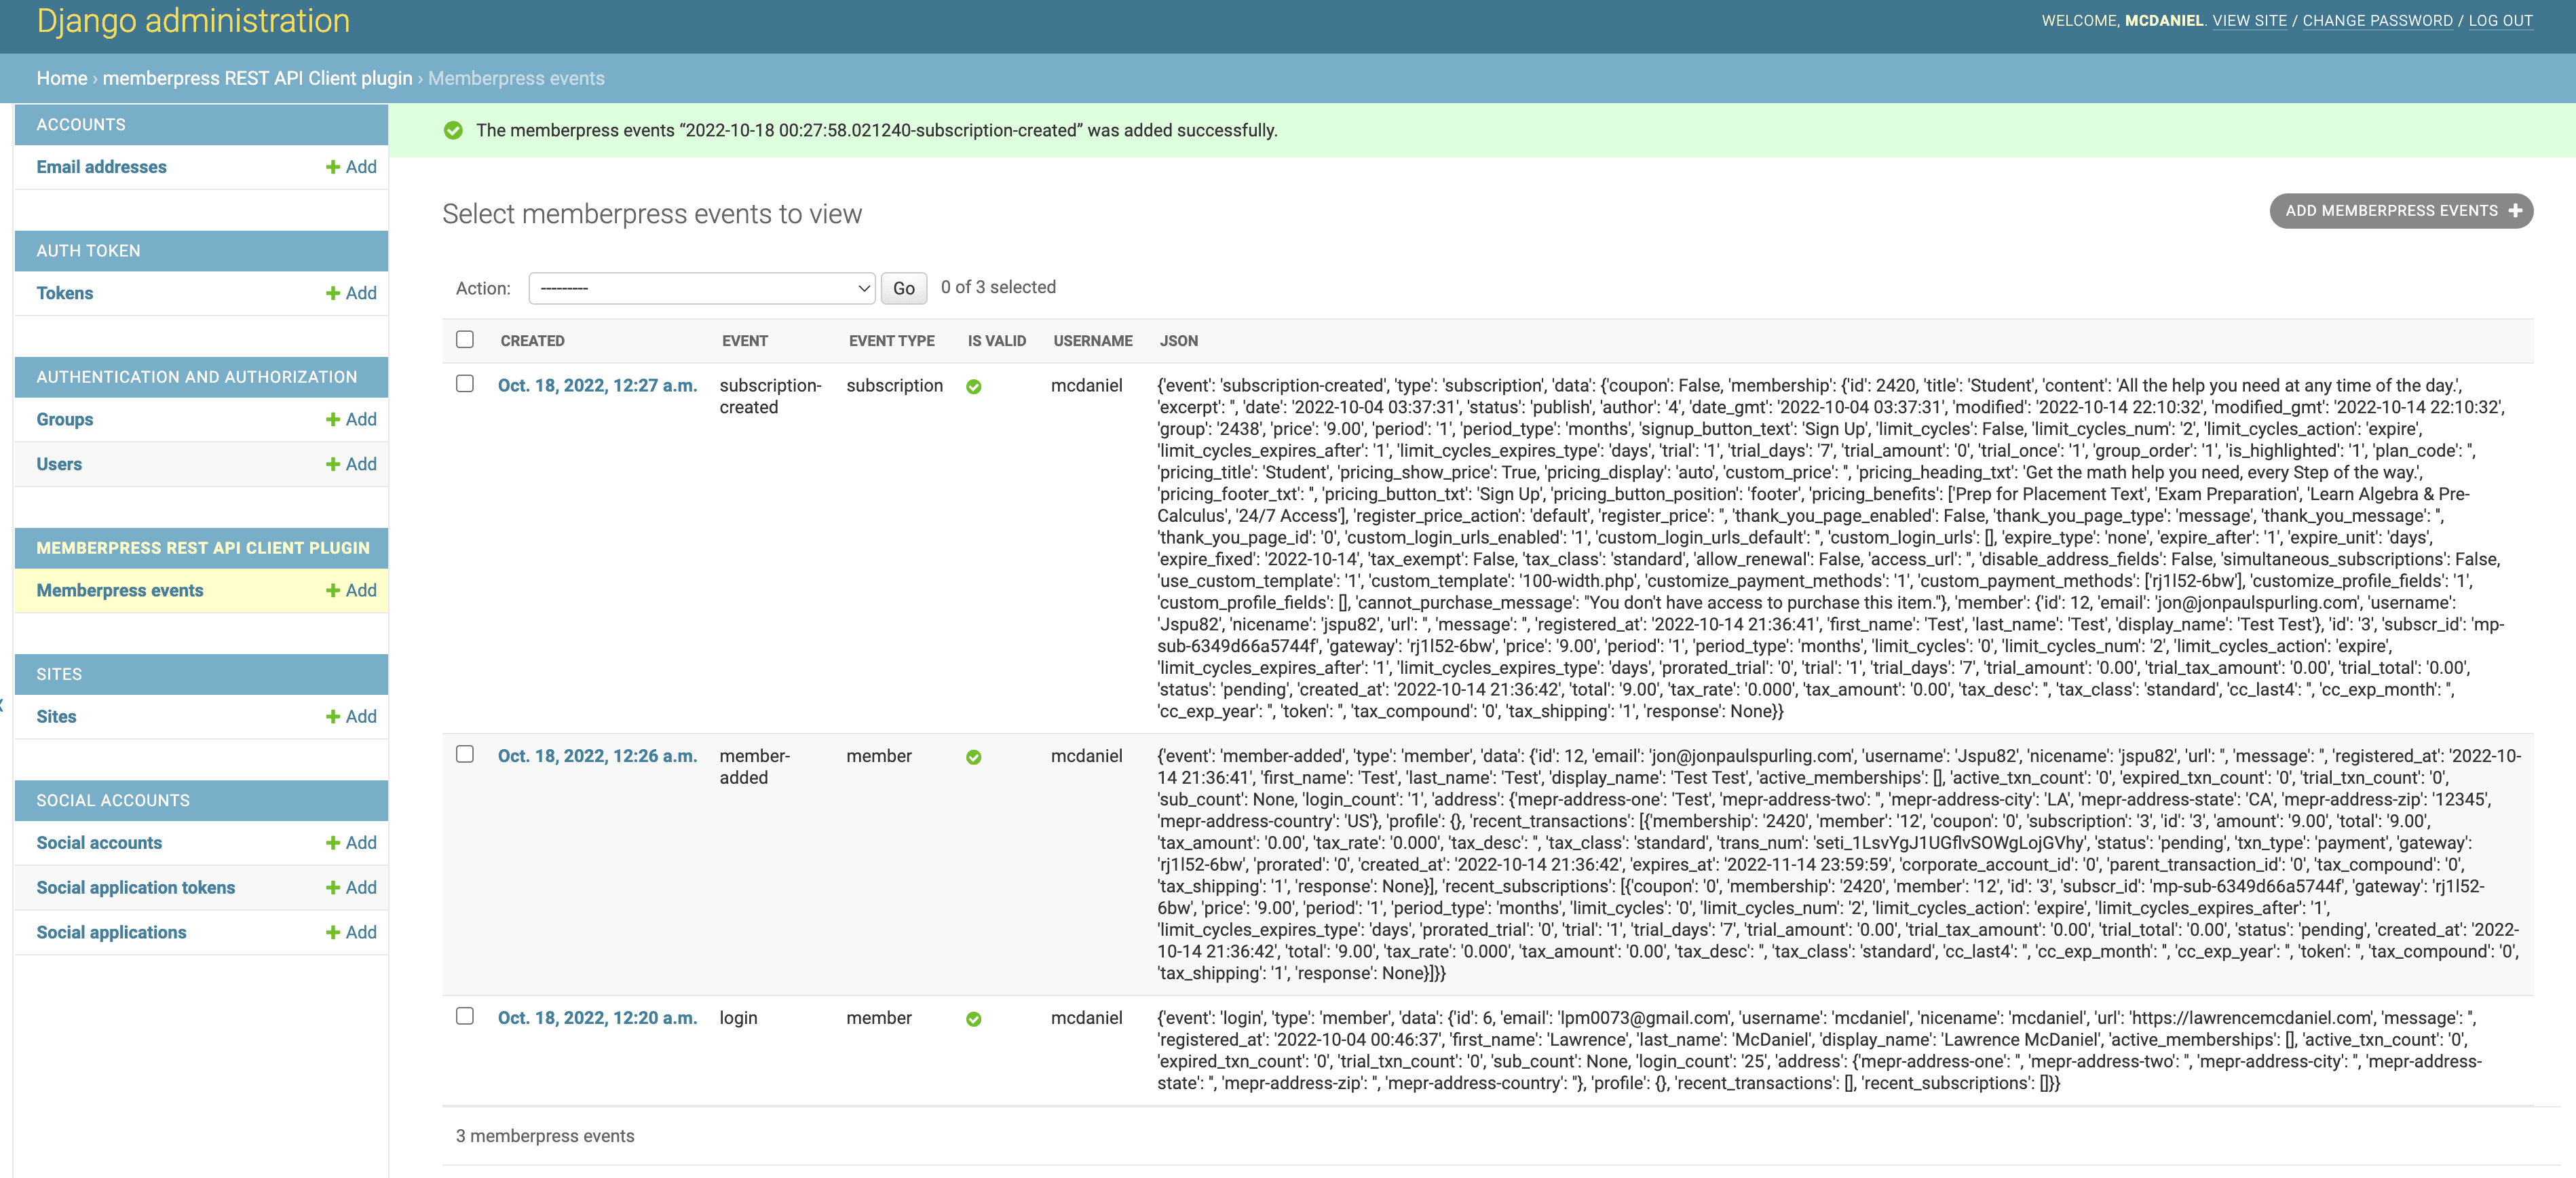Click the Add icon beside Social applications
The width and height of the screenshot is (2576, 1178).
point(334,931)
